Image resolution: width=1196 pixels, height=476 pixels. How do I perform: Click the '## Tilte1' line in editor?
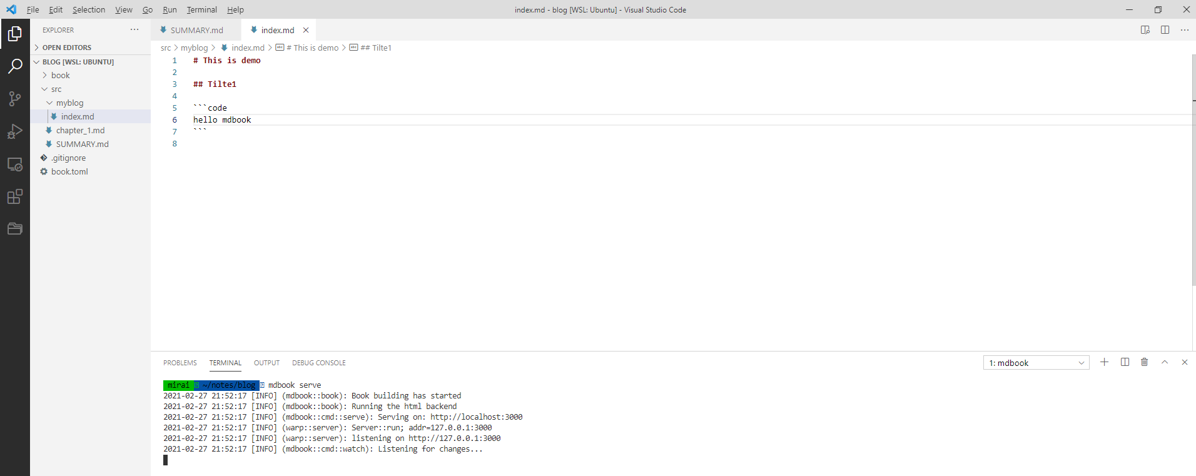pos(215,84)
